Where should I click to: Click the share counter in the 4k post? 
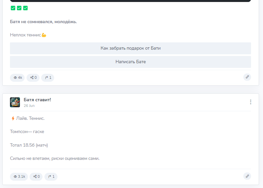pyautogui.click(x=33, y=78)
